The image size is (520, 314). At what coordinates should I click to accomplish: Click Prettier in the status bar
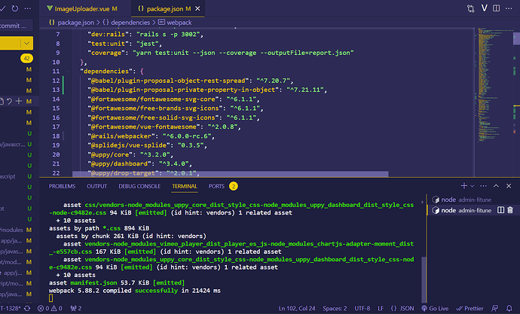coord(470,309)
